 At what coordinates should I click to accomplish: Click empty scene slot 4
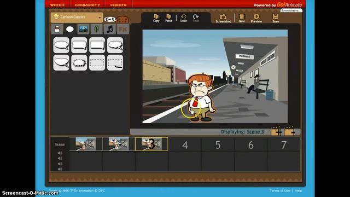[x=185, y=144]
